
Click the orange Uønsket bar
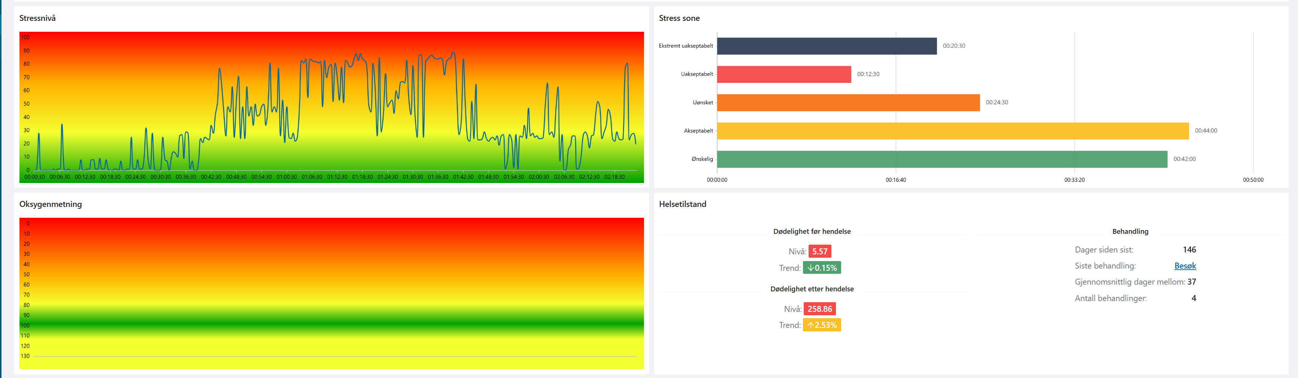click(x=848, y=103)
